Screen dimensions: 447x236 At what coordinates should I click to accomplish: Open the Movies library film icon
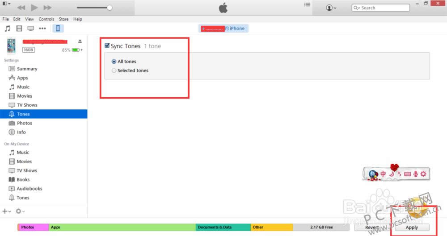pyautogui.click(x=19, y=29)
